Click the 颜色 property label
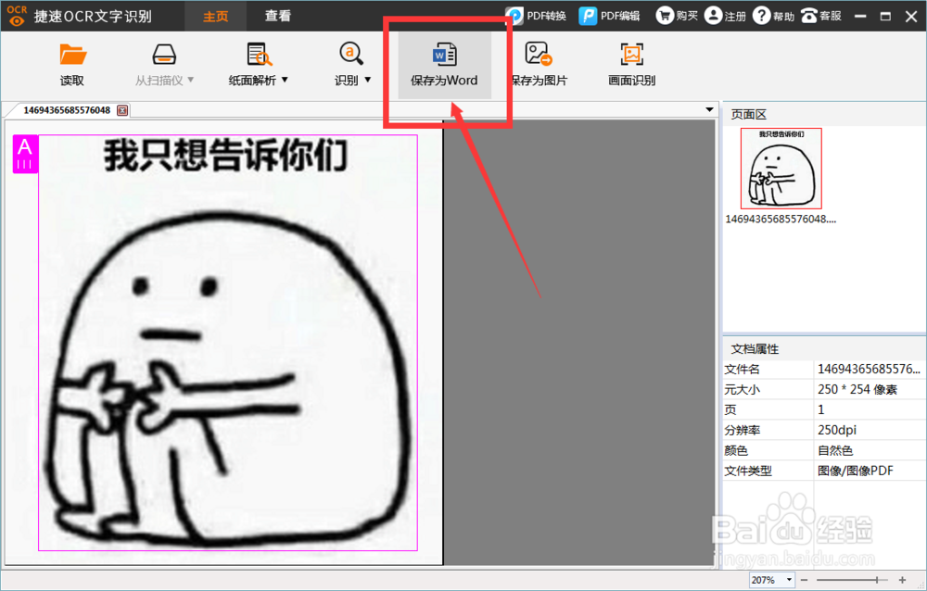Screen dimensions: 927x591 pyautogui.click(x=736, y=450)
